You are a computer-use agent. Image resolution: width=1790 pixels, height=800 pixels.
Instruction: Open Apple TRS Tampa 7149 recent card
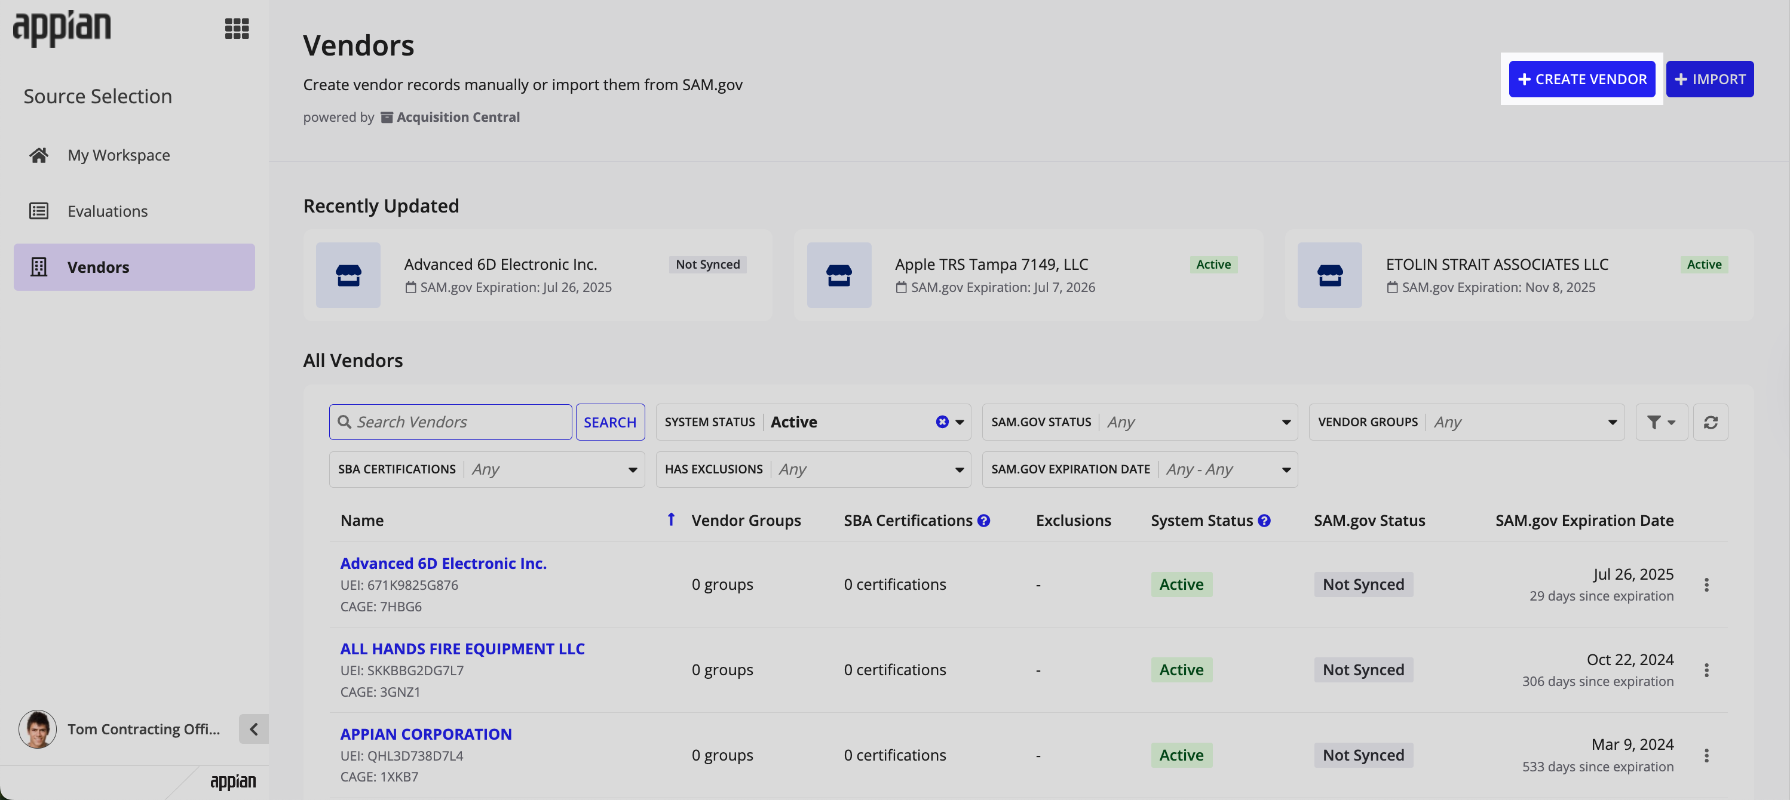[x=1028, y=275]
